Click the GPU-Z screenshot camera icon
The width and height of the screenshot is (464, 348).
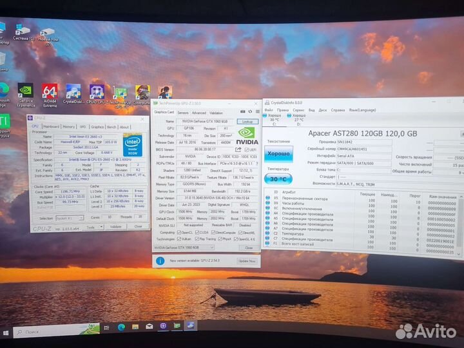pos(243,111)
